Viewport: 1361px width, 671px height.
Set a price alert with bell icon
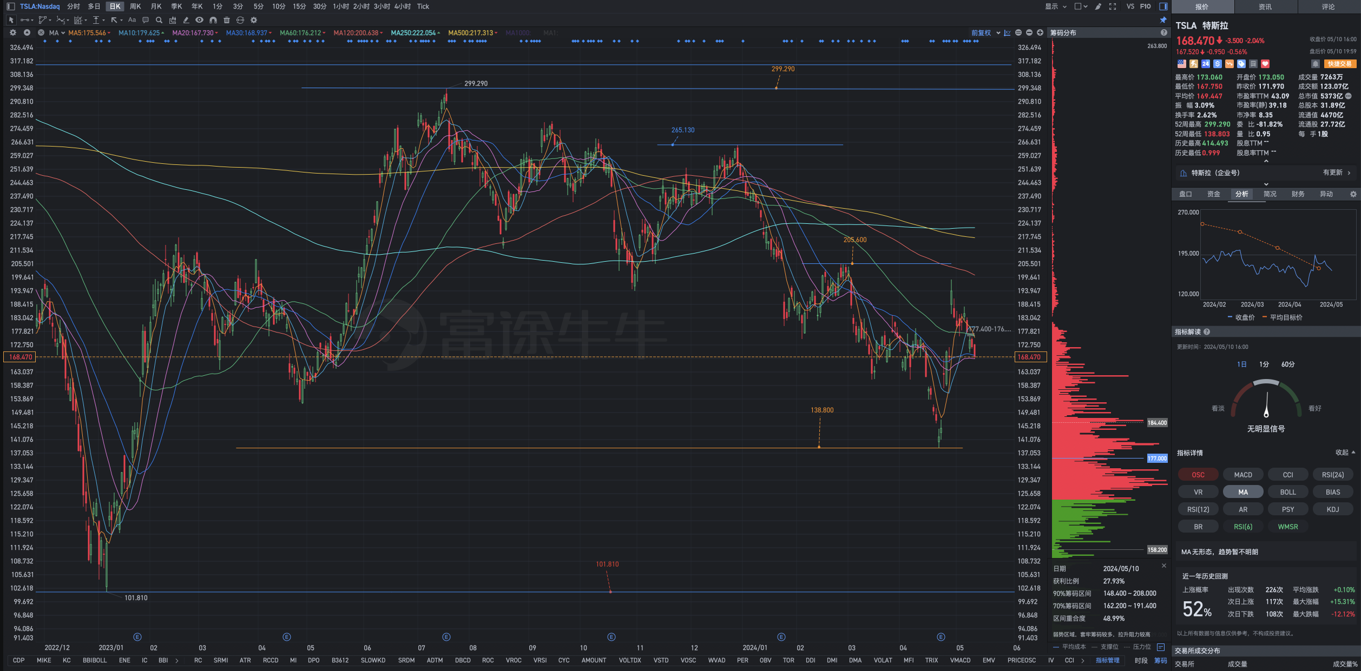pos(1316,64)
